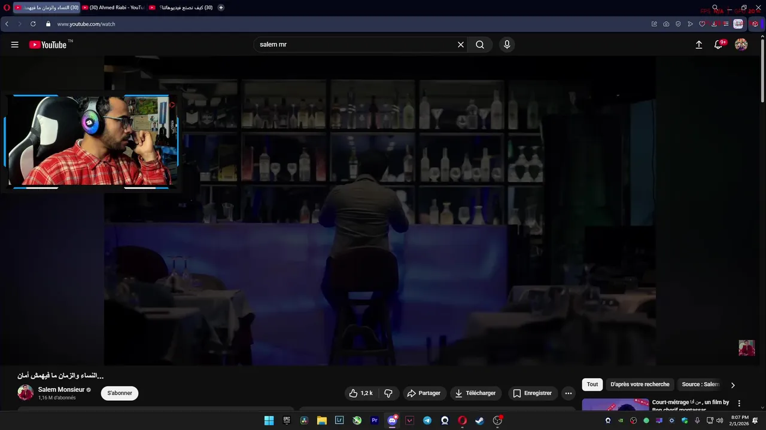The image size is (766, 430).
Task: Dislike the video with thumbs-down
Action: [388, 393]
